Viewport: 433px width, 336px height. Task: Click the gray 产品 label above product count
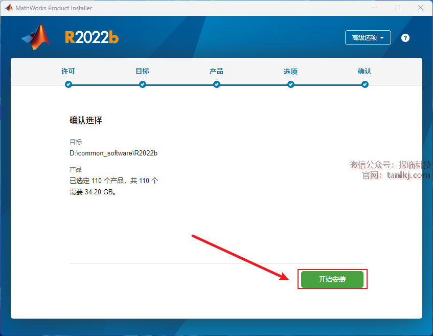[76, 170]
